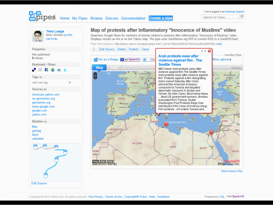Click Timo Luege's avatar picture

[x=38, y=36]
